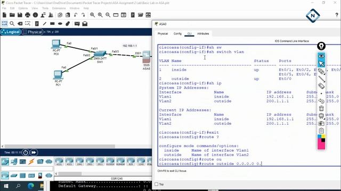Pick the Draw Rectangle tool
This screenshot has height=191, width=341.
[52, 23]
